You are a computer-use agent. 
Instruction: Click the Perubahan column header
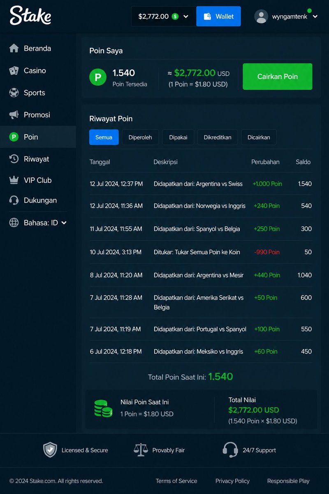265,162
